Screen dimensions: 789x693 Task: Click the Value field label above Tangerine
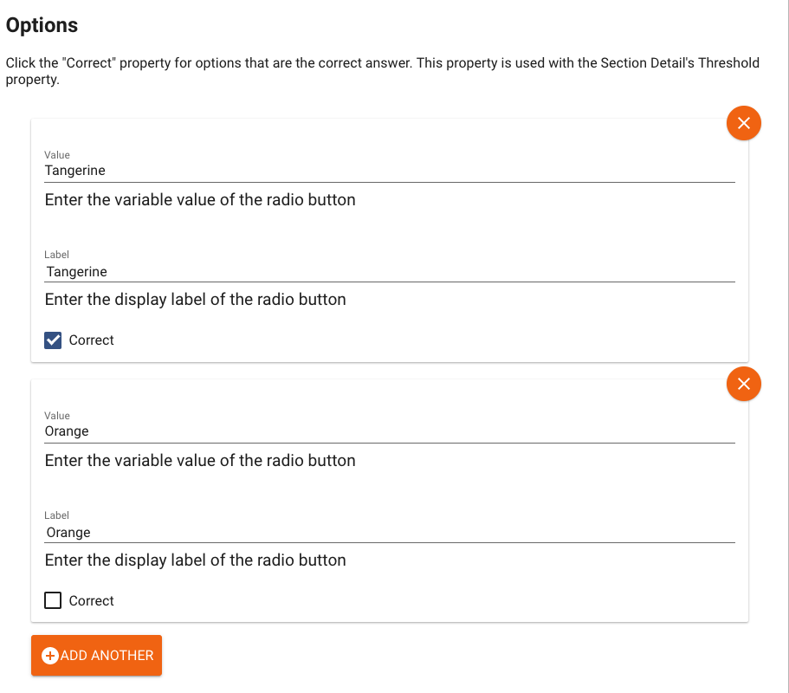tap(56, 154)
